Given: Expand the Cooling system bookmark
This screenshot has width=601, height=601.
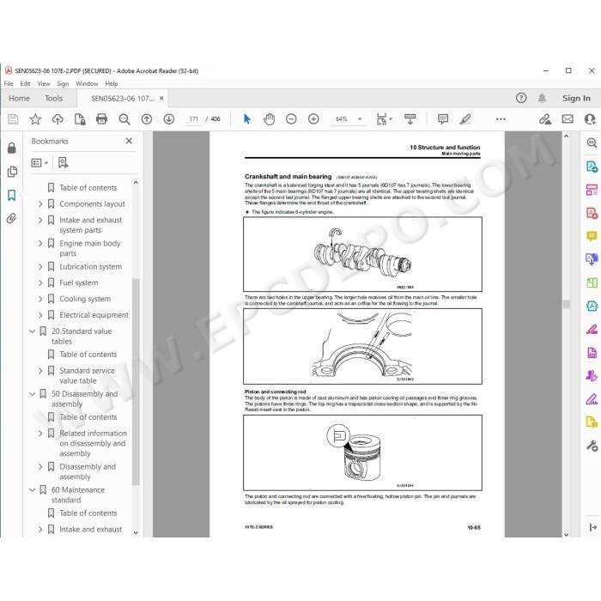Looking at the screenshot, I should [40, 299].
